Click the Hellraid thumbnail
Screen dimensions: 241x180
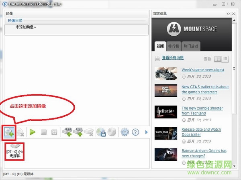166,112
